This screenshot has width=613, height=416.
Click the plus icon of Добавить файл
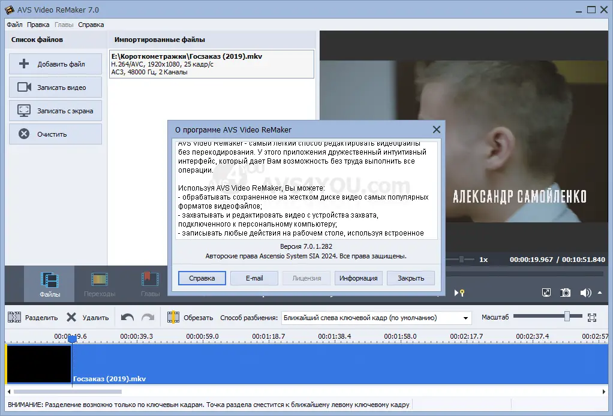coord(24,64)
